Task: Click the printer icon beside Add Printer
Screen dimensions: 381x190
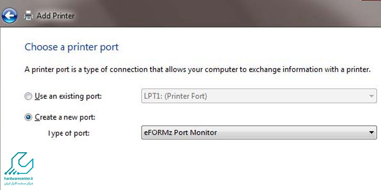Action: pyautogui.click(x=29, y=16)
